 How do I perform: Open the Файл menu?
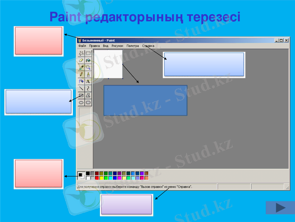coord(82,46)
